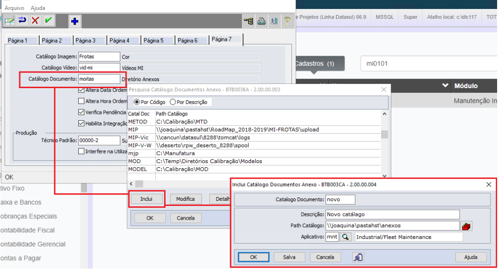Viewport: 499px width, 271px height.
Task: Click the Ajuda button in Inclui dialog
Action: pos(471,257)
